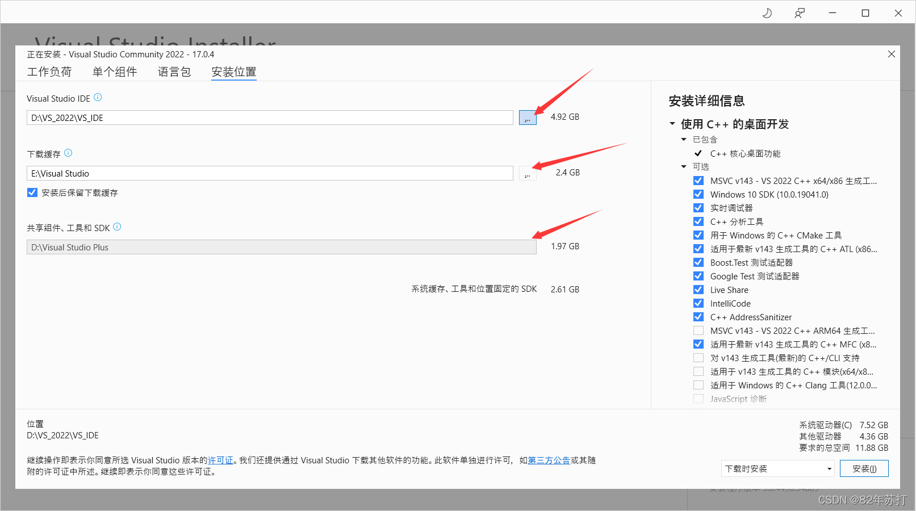
Task: Show info icon next to 下载缓存
Action: pyautogui.click(x=68, y=153)
